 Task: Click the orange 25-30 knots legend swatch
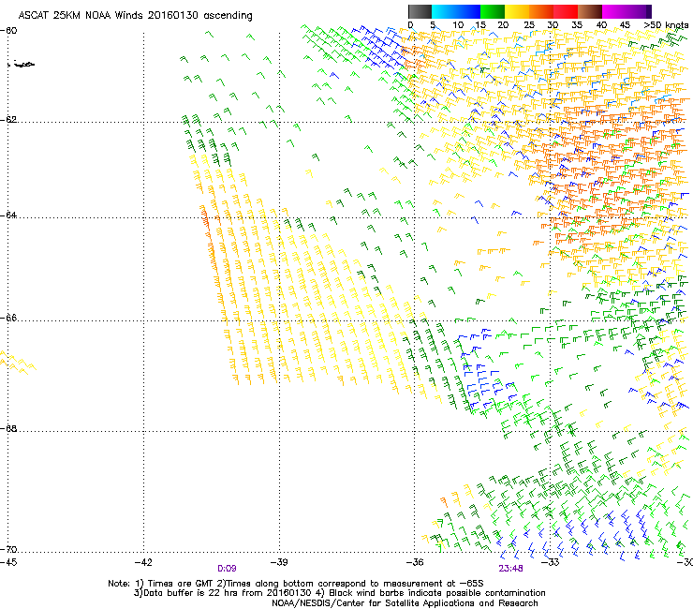(541, 11)
